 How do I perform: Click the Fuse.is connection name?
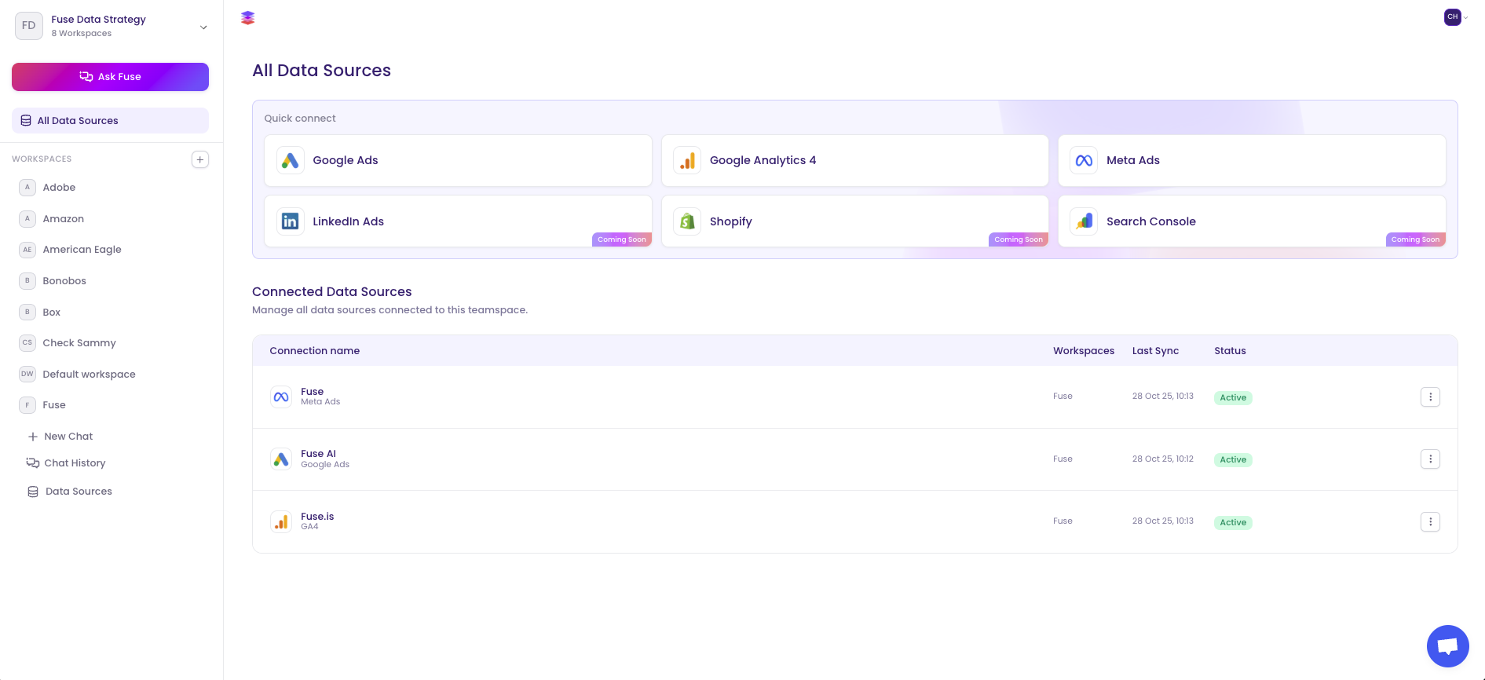[317, 517]
